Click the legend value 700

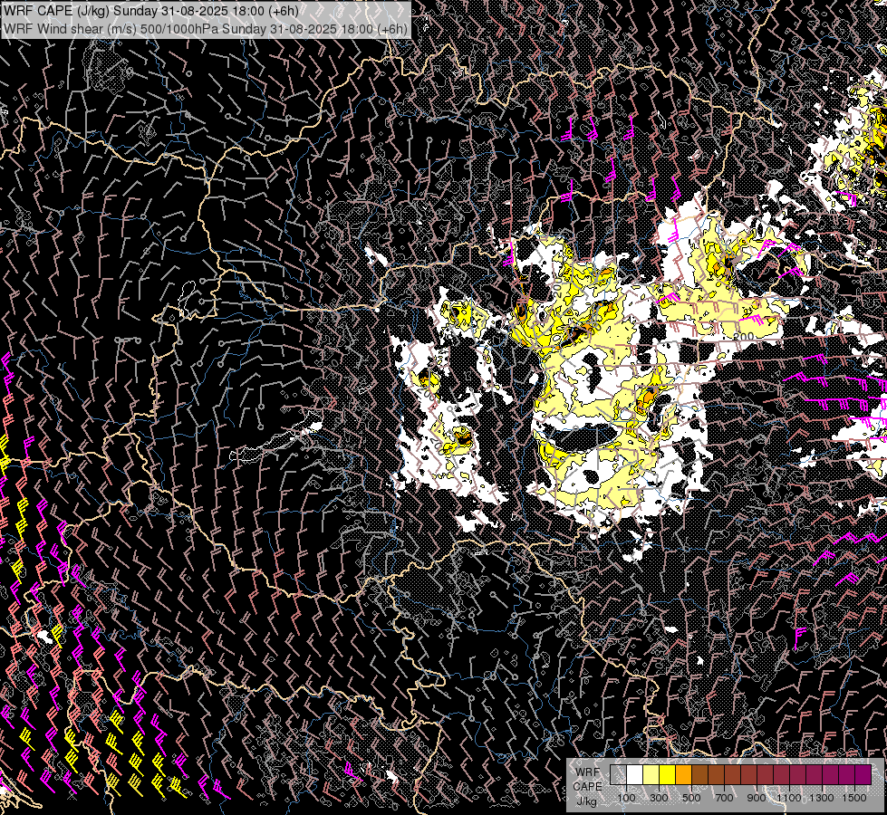[724, 798]
